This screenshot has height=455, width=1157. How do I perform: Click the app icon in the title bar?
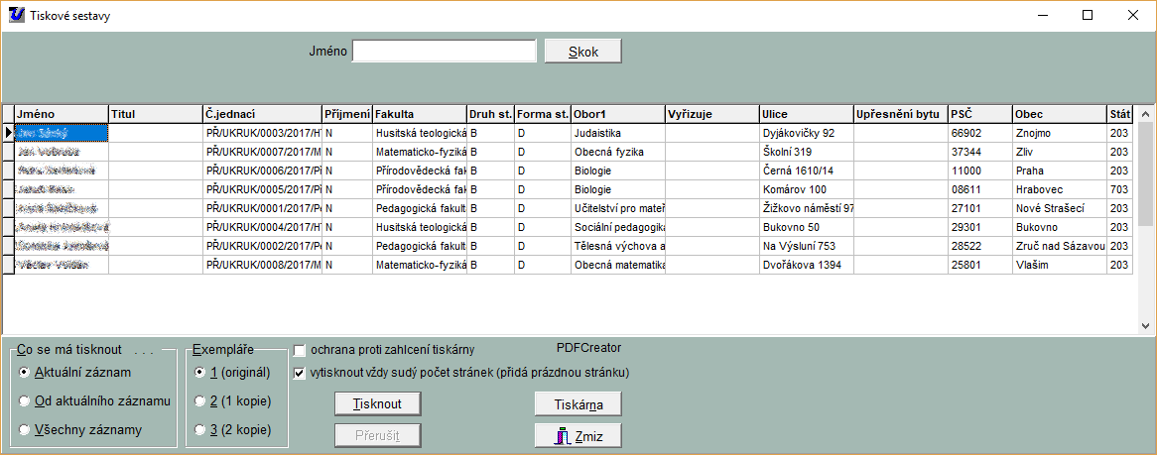15,15
